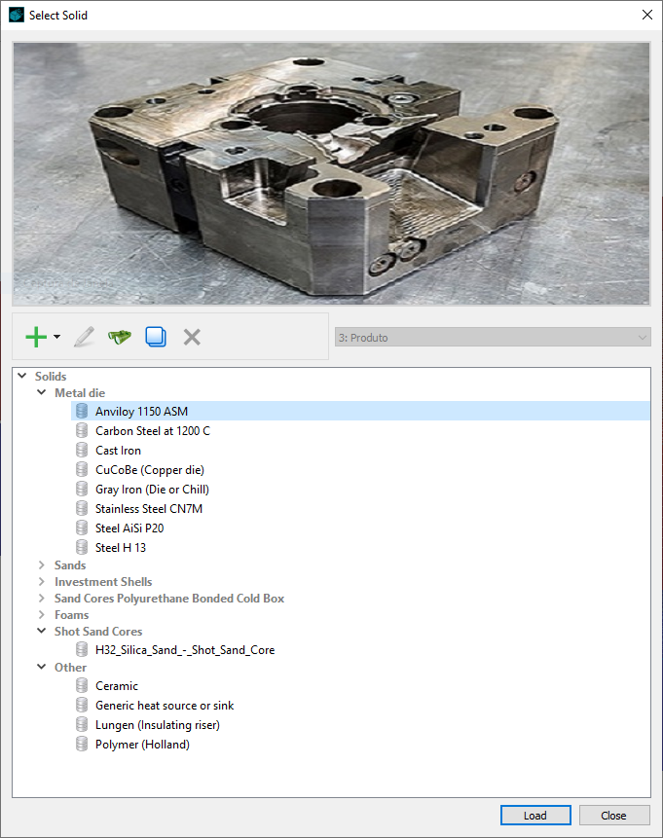Image resolution: width=663 pixels, height=838 pixels.
Task: Collapse the Metal die group
Action: pos(42,392)
